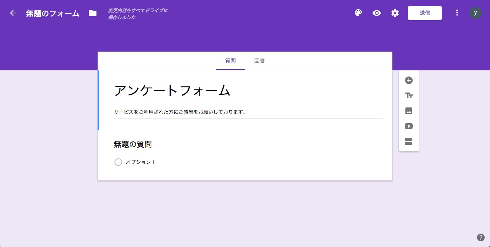The image size is (490, 247).
Task: Add an image from the side toolbar
Action: [x=409, y=111]
